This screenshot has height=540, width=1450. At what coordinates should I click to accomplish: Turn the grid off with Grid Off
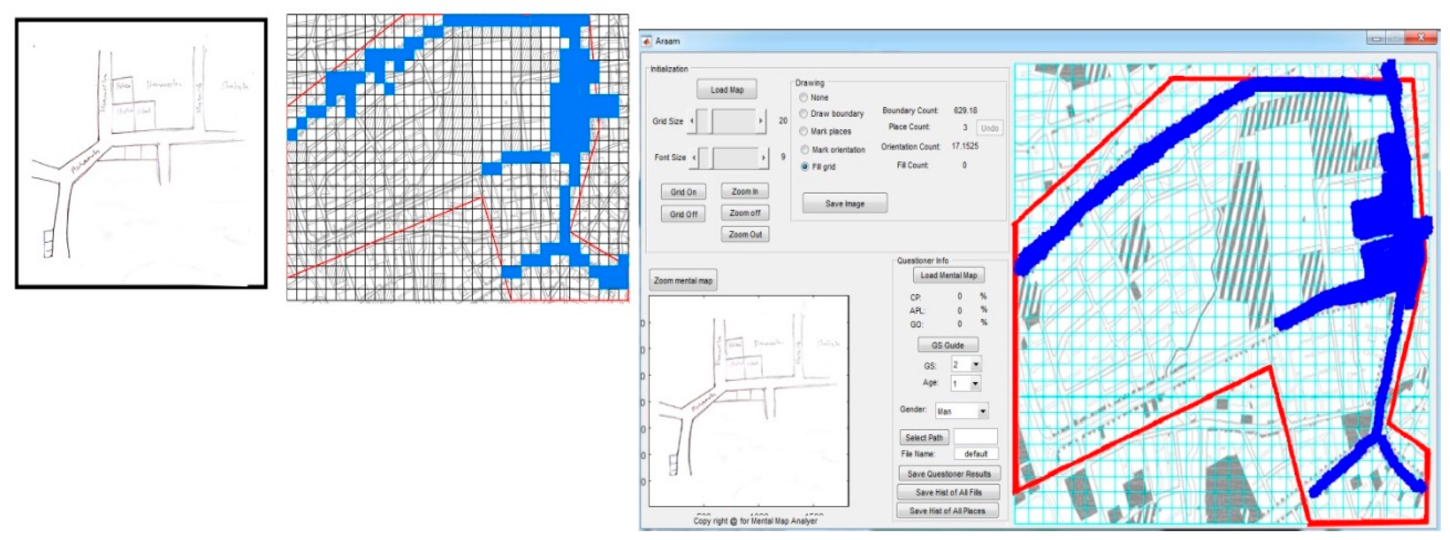[x=683, y=214]
